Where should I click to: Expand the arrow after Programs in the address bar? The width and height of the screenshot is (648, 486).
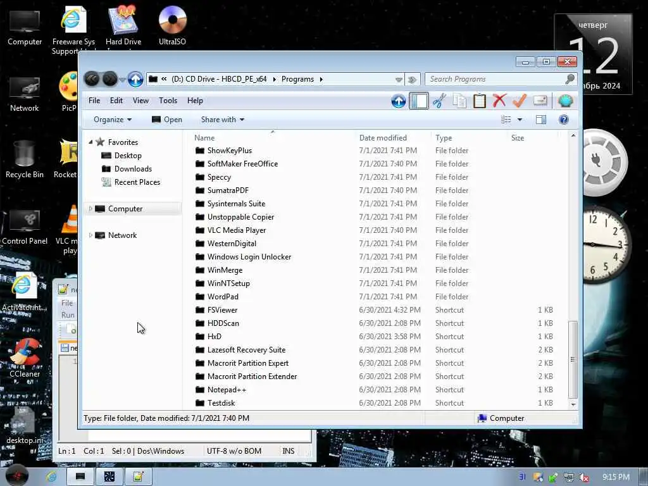[321, 79]
